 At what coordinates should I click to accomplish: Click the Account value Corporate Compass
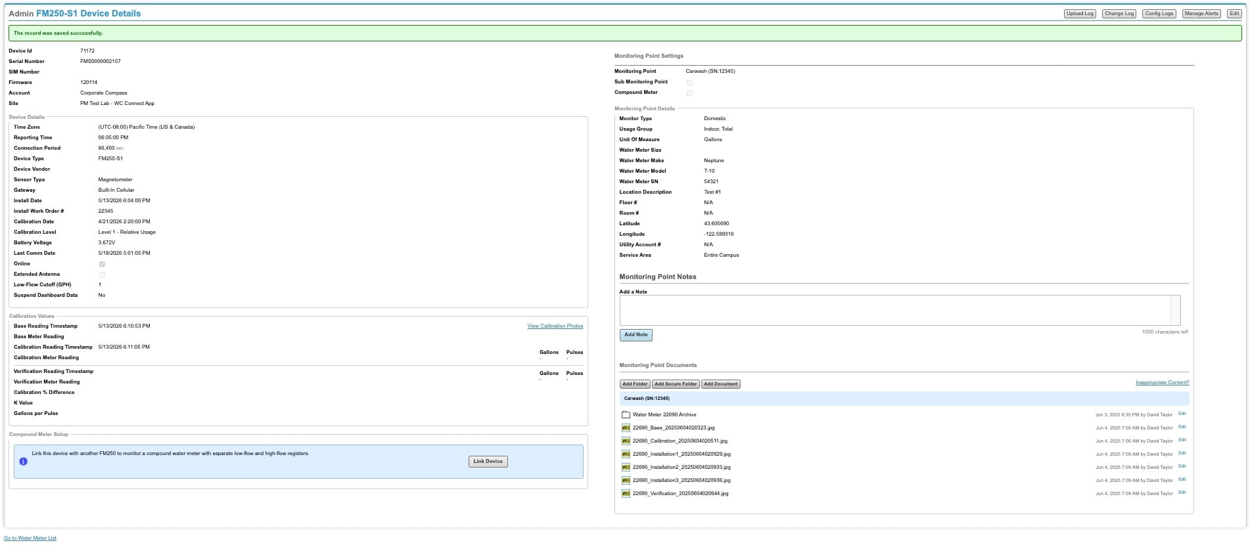(x=104, y=93)
